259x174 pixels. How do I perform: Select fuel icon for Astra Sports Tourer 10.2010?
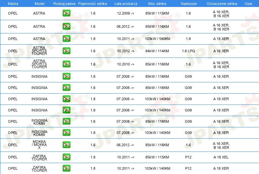pos(66,64)
